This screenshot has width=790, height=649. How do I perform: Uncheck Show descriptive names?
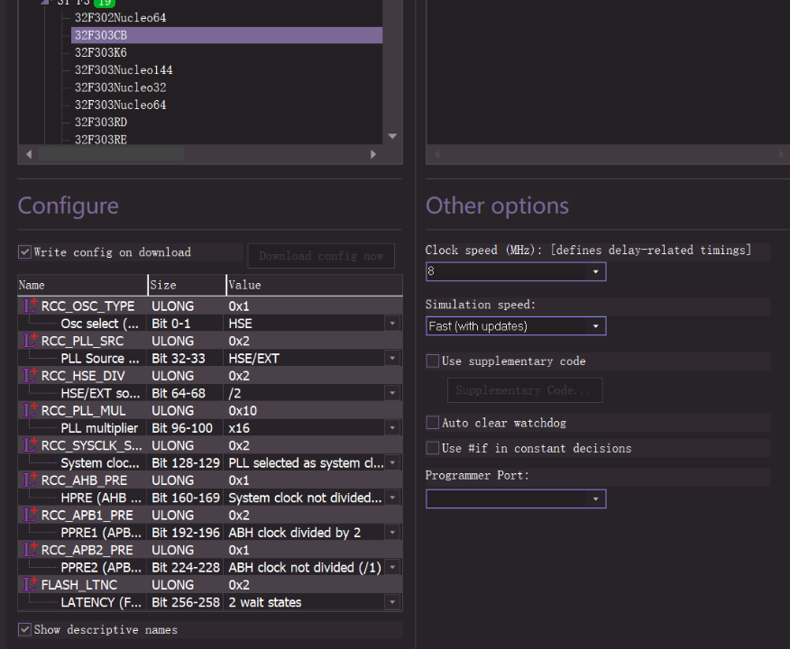click(x=25, y=629)
